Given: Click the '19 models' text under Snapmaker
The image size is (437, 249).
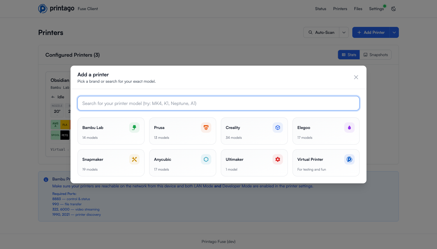Looking at the screenshot, I should click(90, 169).
